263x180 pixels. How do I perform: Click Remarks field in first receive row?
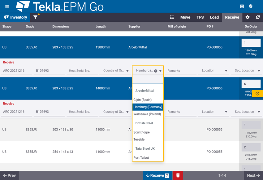[x=181, y=71]
